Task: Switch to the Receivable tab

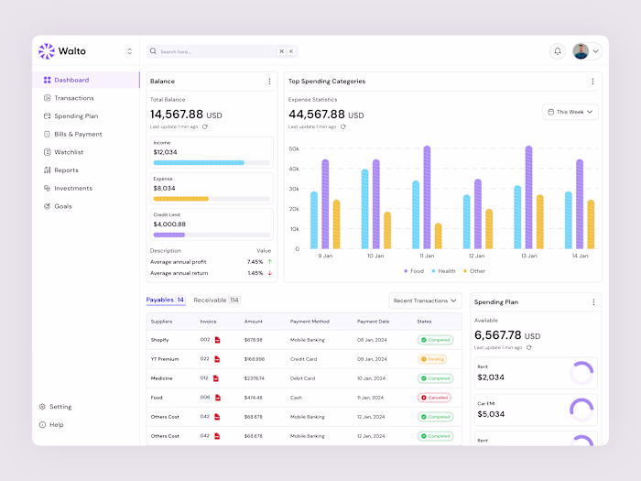Action: pyautogui.click(x=217, y=300)
